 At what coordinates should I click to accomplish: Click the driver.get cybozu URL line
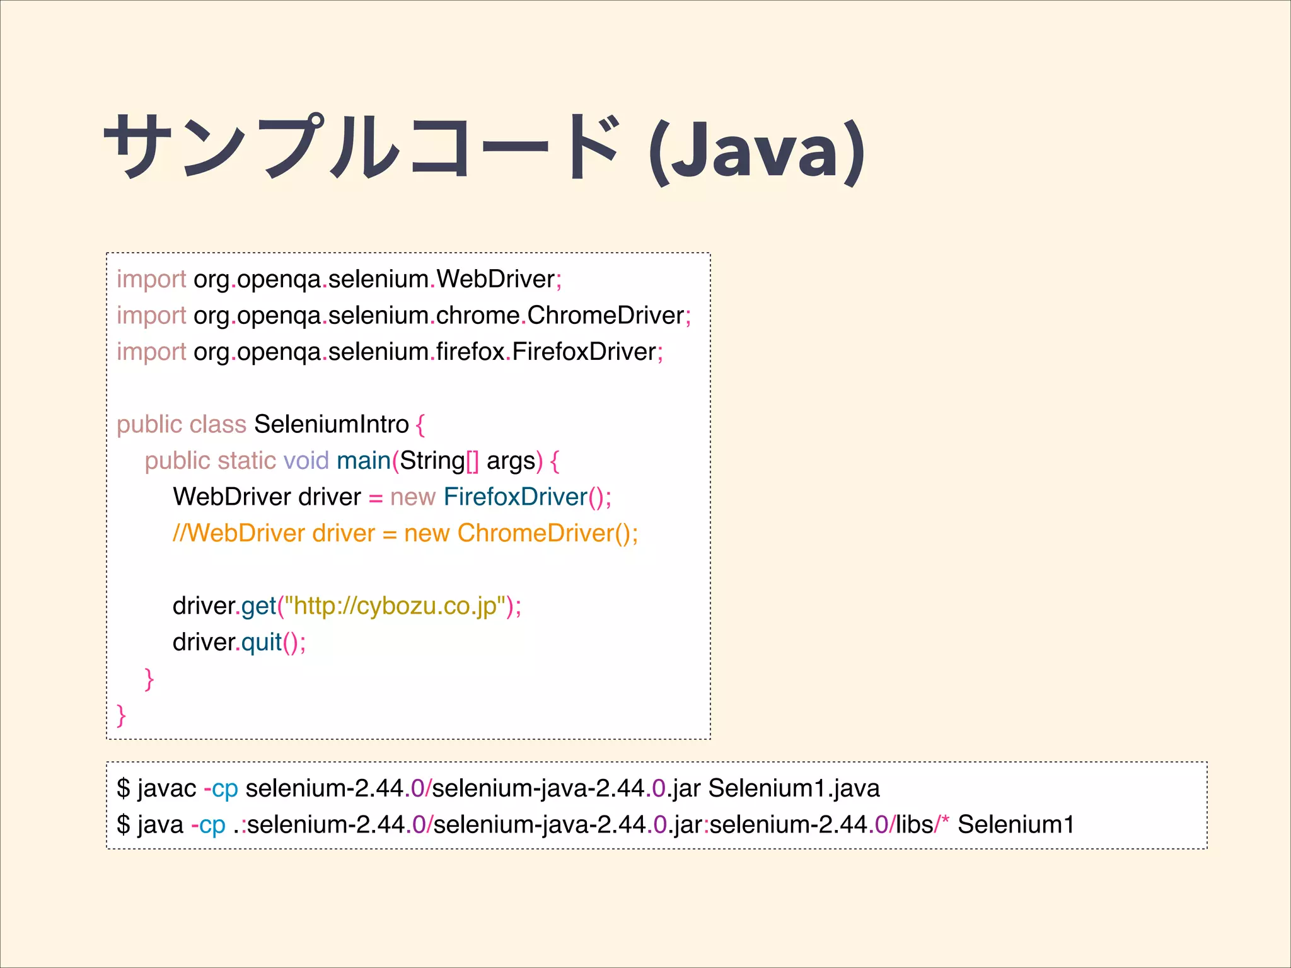pos(347,606)
